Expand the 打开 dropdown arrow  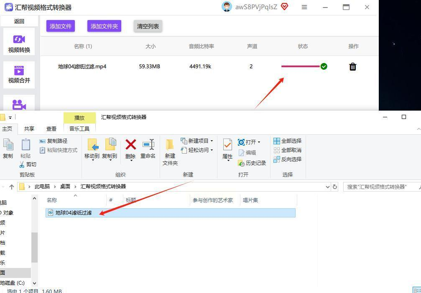click(259, 142)
